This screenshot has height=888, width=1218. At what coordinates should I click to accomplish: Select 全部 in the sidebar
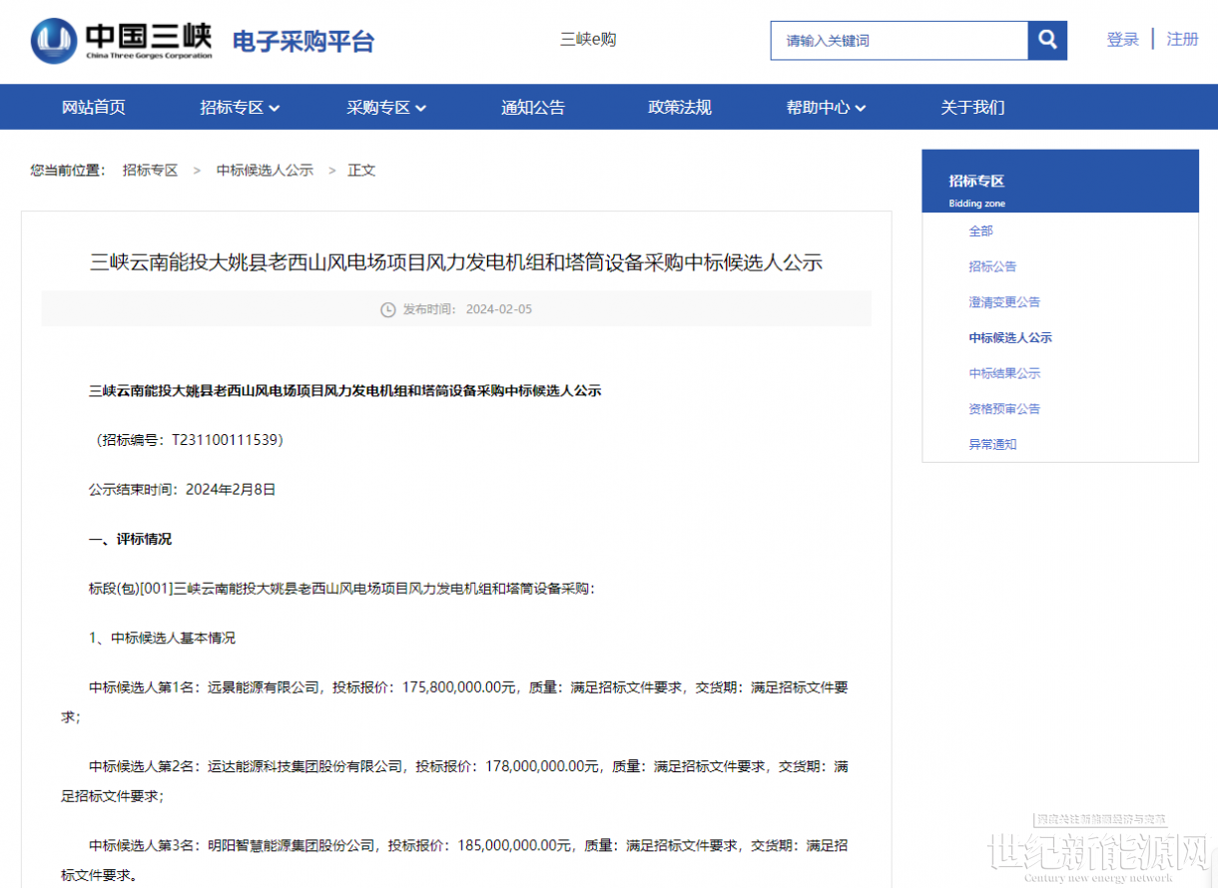[980, 230]
